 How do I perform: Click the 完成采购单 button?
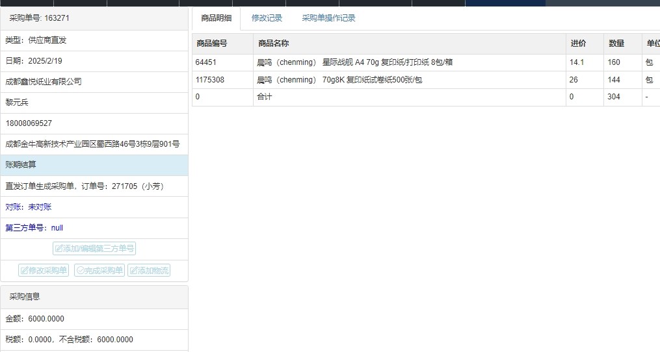pyautogui.click(x=99, y=270)
